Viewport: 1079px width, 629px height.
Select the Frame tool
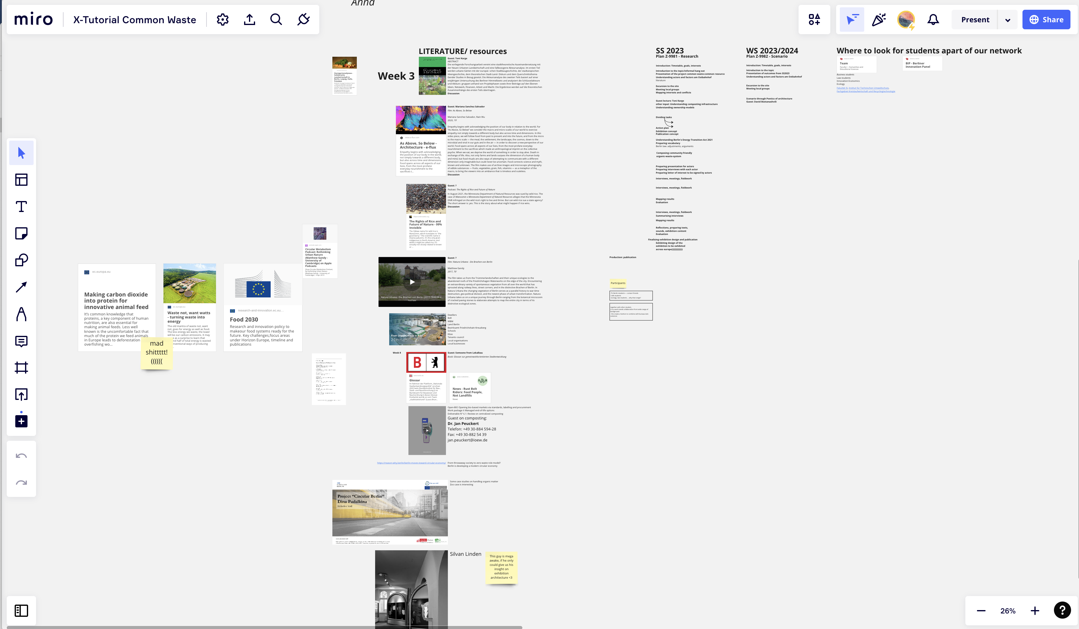21,368
